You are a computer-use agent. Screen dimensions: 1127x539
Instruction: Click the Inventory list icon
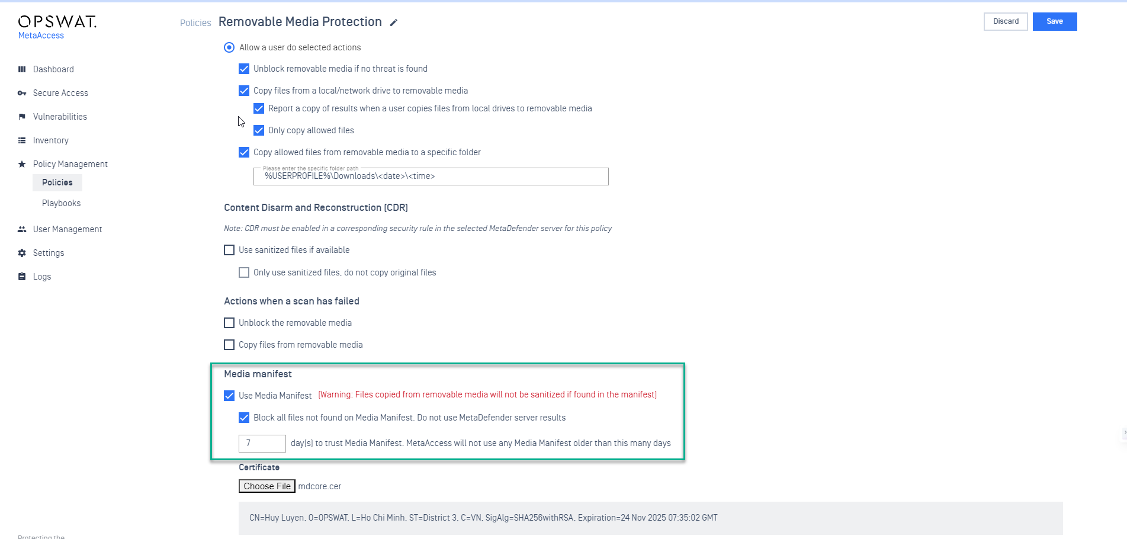click(22, 140)
